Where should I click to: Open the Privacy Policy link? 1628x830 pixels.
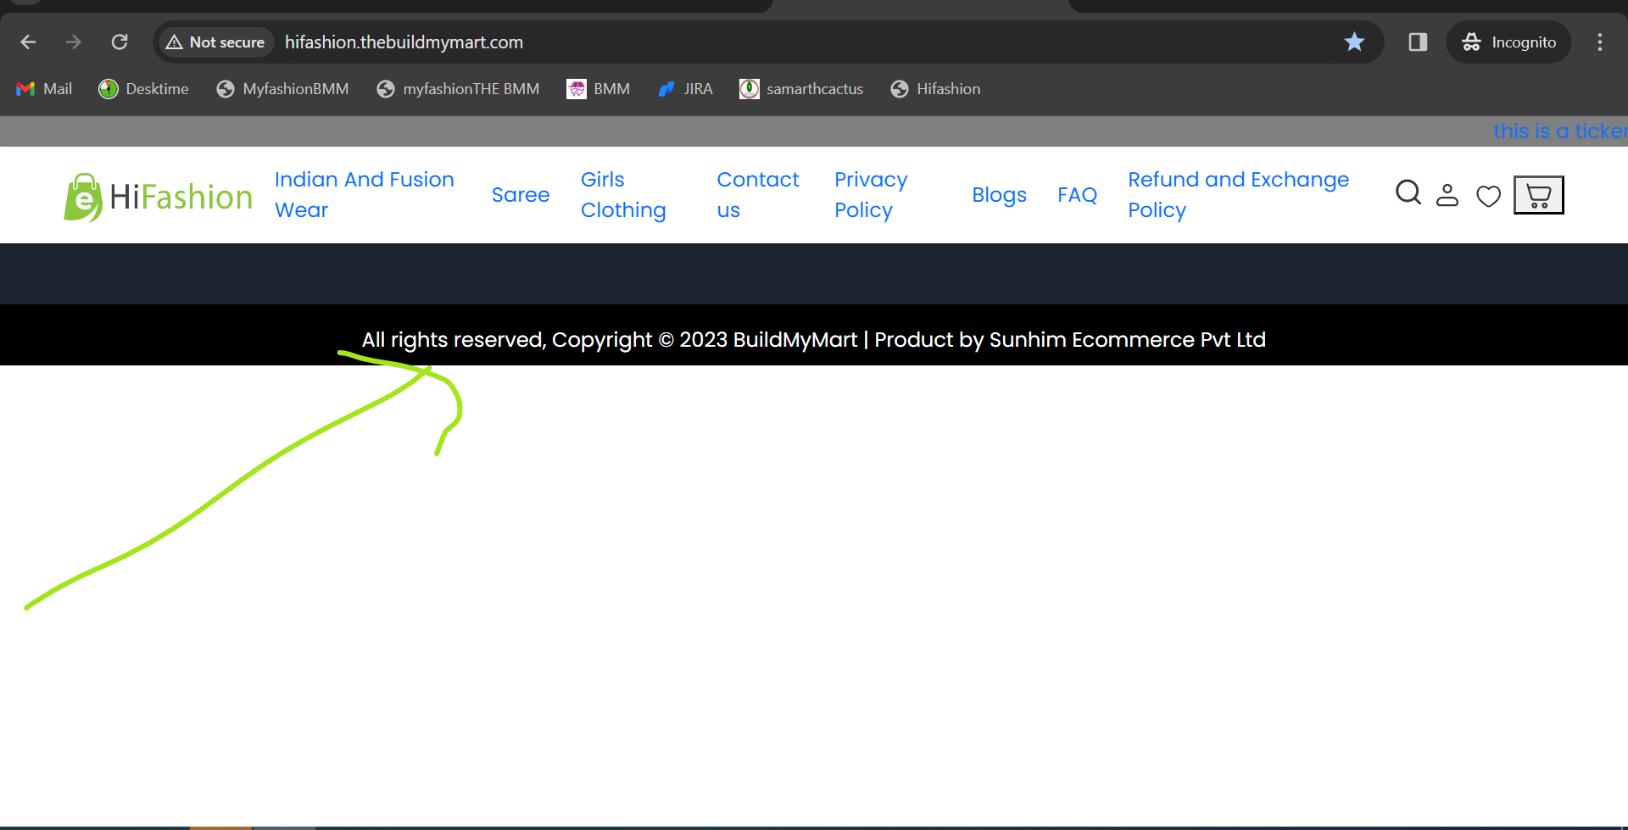(x=871, y=195)
